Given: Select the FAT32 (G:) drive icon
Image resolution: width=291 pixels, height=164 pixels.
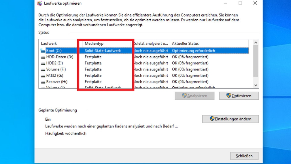Looking at the screenshot, I should click(x=43, y=76).
